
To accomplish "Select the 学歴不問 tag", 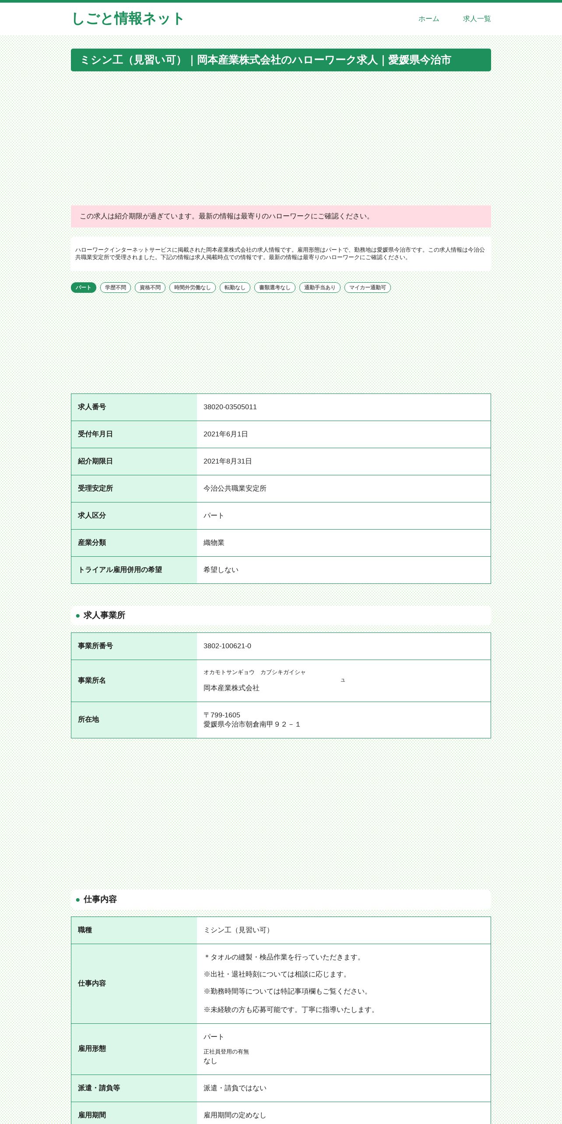I will [116, 288].
